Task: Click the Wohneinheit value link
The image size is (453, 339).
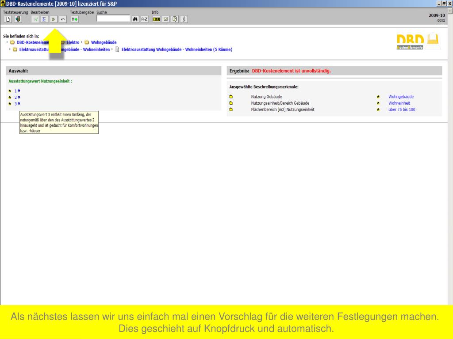Action: click(x=399, y=103)
